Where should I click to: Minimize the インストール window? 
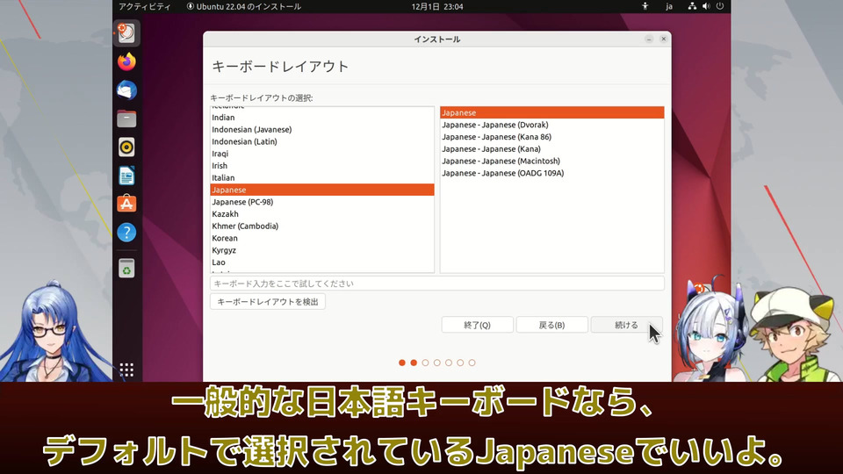649,39
